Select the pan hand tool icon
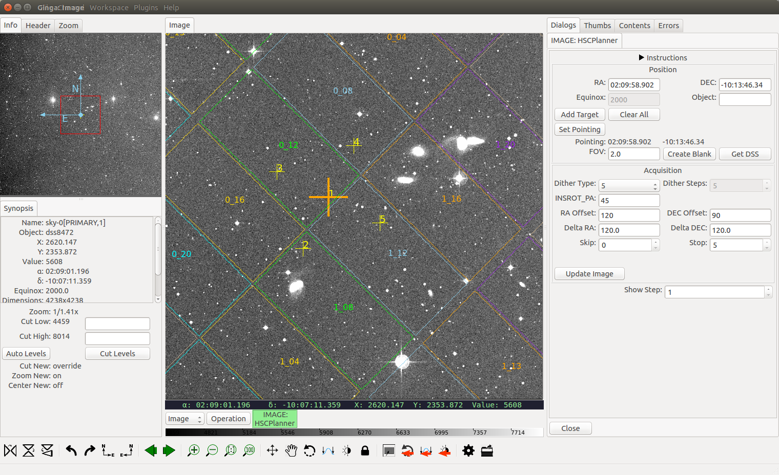The height and width of the screenshot is (475, 779). 291,450
